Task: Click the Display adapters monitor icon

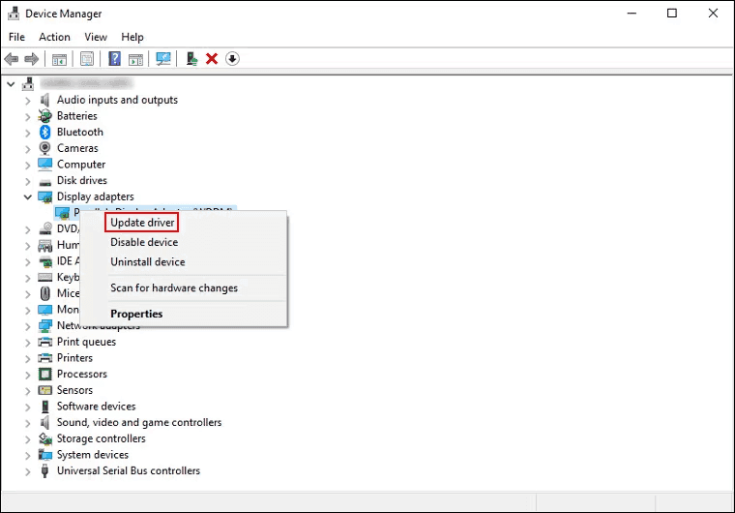Action: pyautogui.click(x=45, y=197)
